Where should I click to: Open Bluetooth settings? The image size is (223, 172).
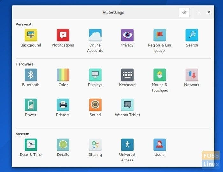(31, 75)
